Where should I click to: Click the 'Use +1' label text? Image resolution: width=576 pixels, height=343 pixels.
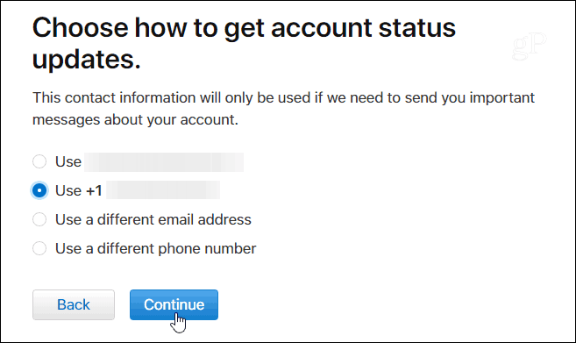coord(79,190)
